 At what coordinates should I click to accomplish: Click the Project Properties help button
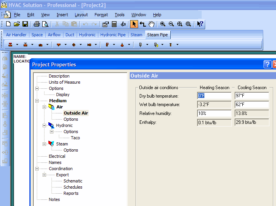pos(267,64)
